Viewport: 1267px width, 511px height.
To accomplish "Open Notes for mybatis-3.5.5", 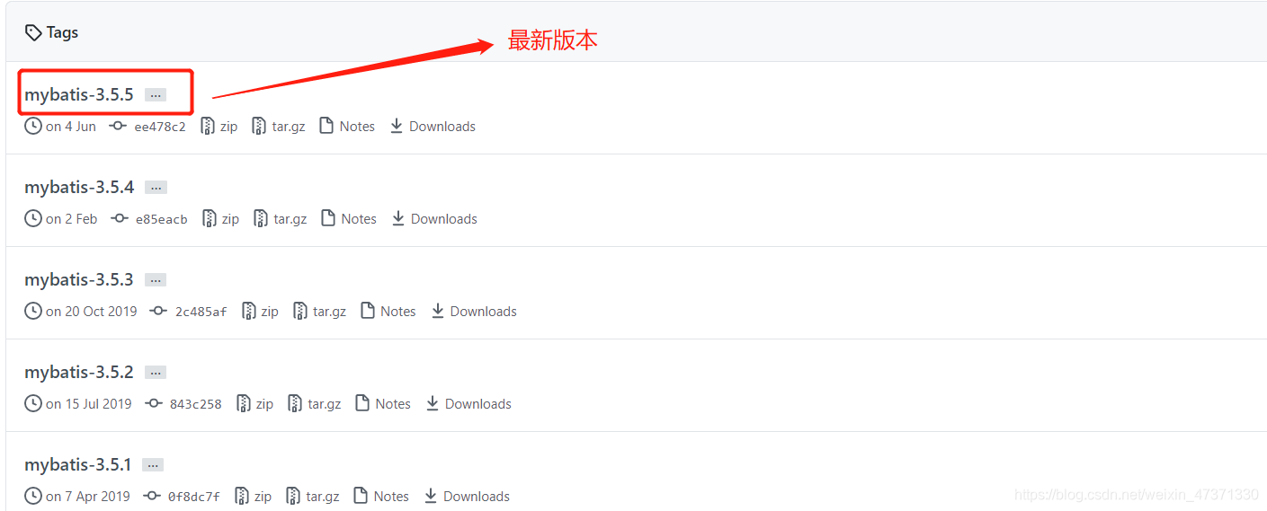I will pos(357,127).
